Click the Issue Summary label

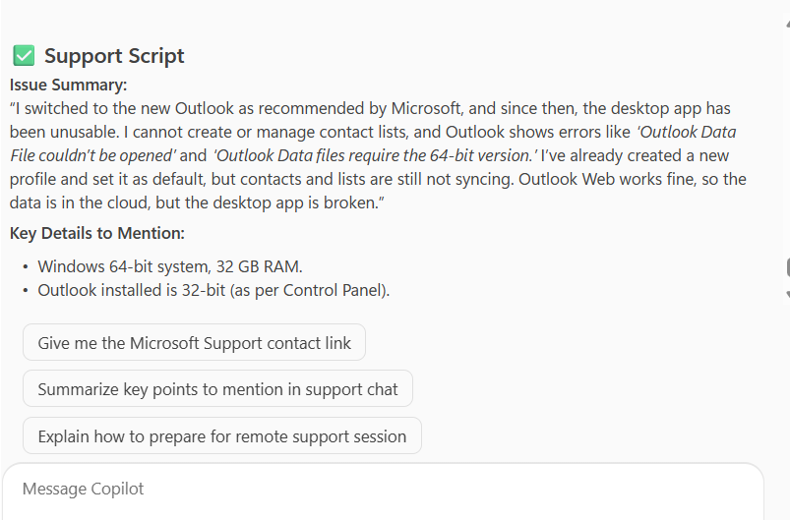(69, 85)
